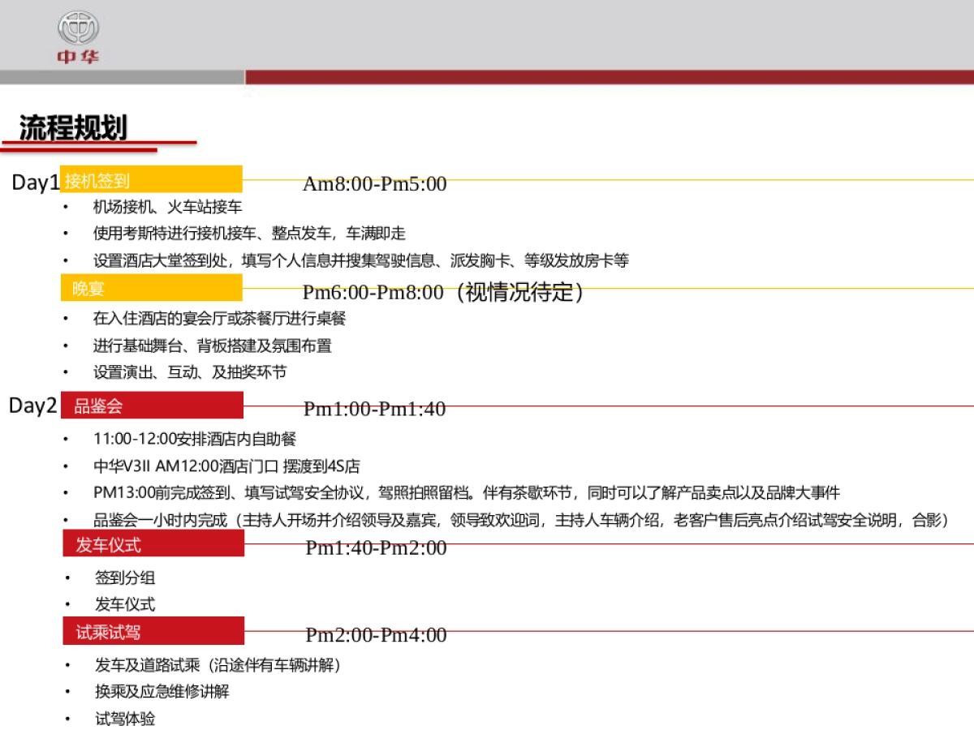Expand the 晚宴 activity details

151,288
